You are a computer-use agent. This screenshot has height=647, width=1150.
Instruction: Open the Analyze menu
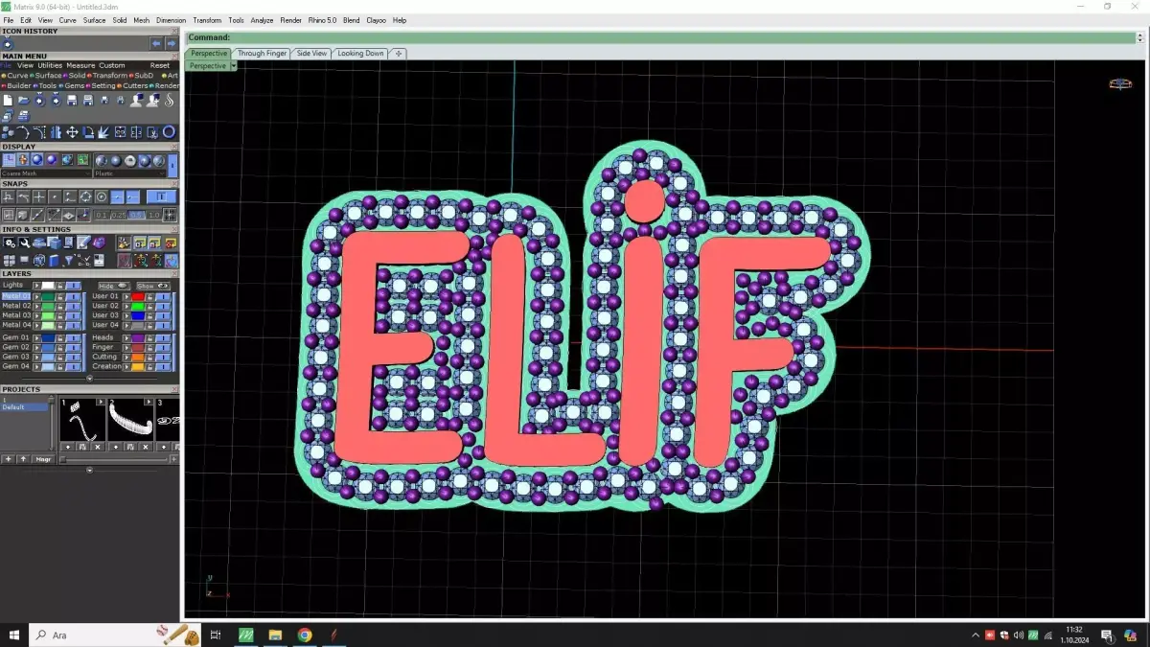click(x=262, y=20)
